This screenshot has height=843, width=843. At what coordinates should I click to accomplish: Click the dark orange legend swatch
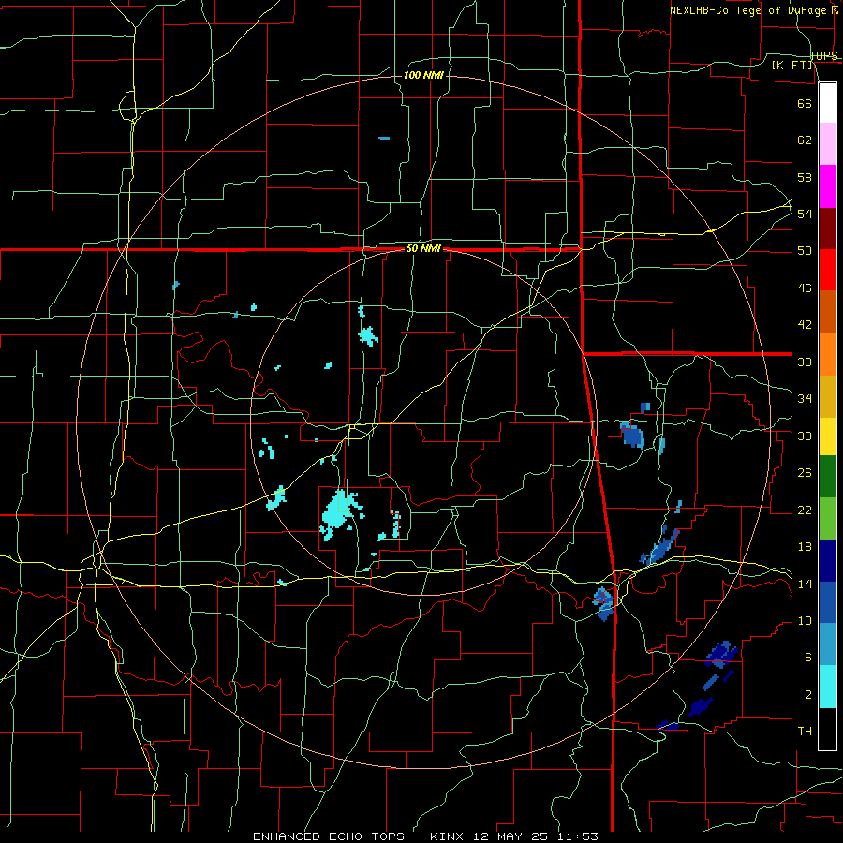click(827, 312)
